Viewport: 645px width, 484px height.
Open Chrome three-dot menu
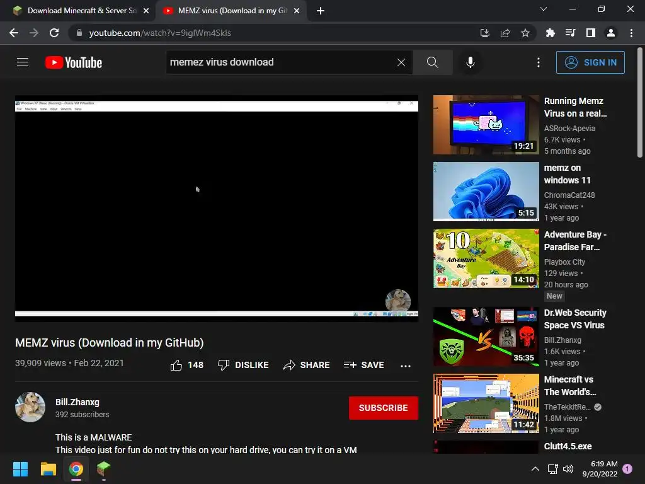click(631, 33)
